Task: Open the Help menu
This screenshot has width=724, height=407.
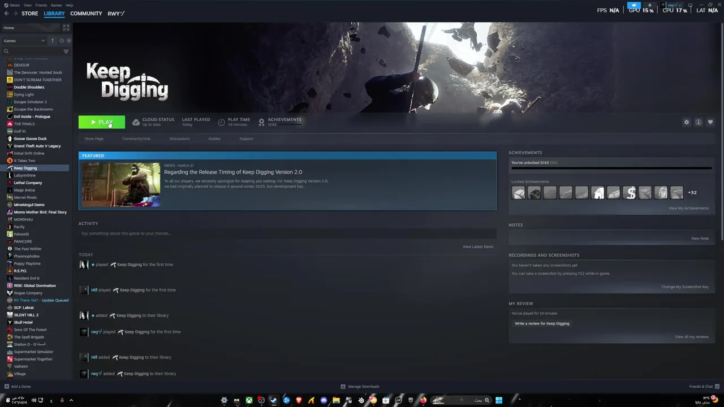Action: coord(69,5)
